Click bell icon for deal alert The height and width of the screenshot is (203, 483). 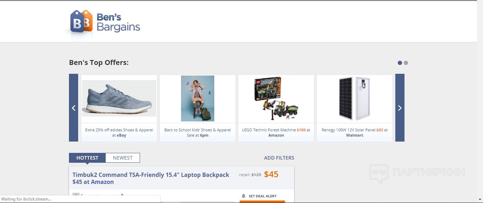(x=243, y=196)
